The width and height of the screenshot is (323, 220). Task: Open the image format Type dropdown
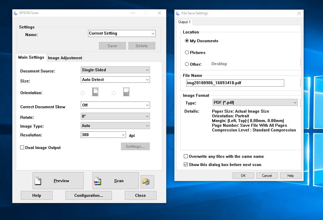click(255, 102)
